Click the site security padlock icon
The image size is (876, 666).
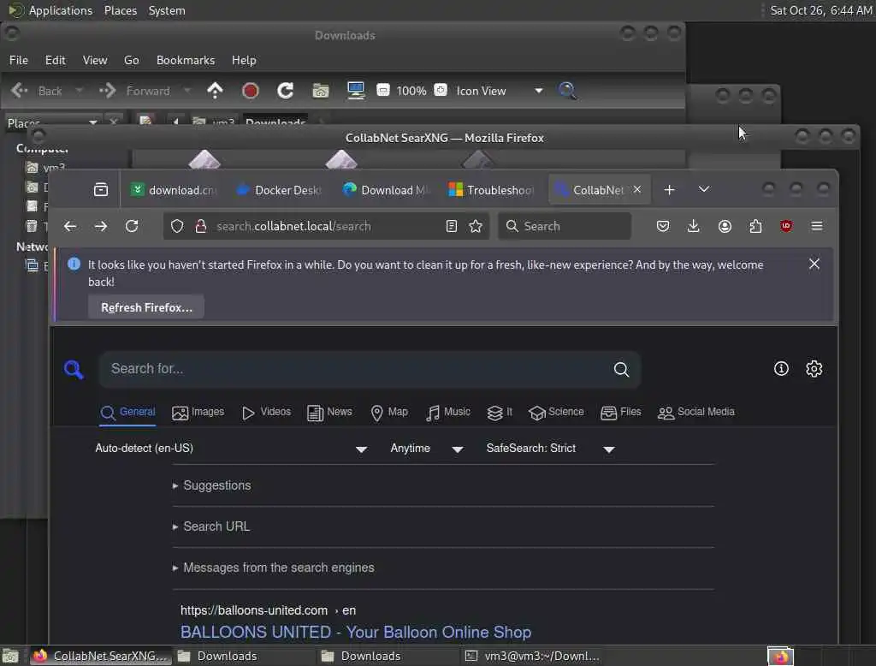pos(200,226)
